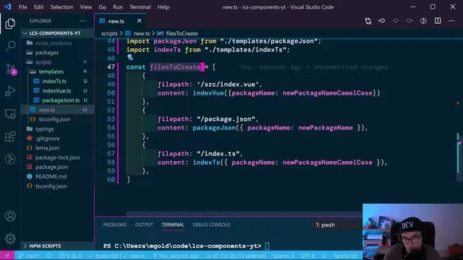Open the Run menu
This screenshot has height=260, width=463.
(117, 7)
